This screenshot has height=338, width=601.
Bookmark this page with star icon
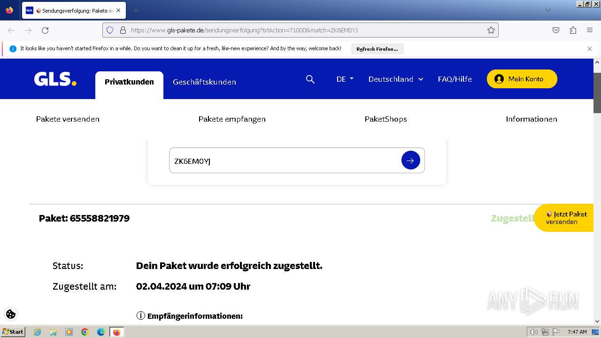coord(491,30)
